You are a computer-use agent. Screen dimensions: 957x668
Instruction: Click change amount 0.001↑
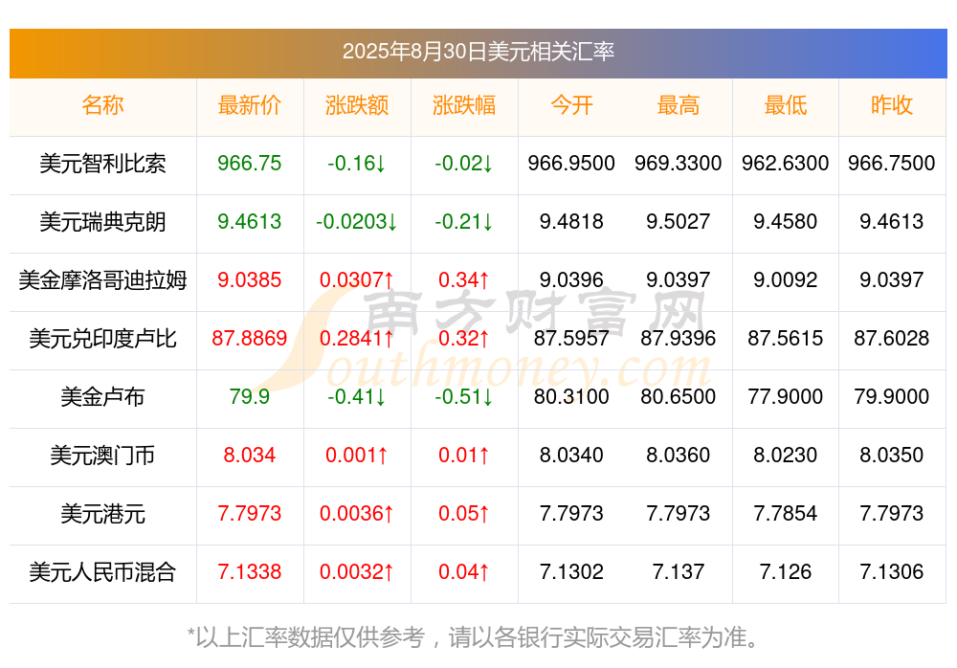point(356,456)
